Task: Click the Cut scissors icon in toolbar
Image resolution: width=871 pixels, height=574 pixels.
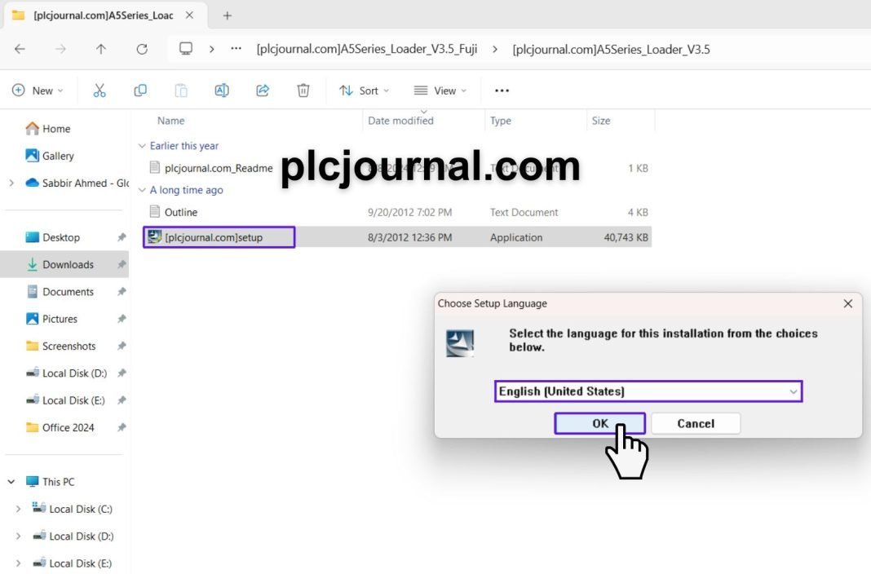Action: 99,91
